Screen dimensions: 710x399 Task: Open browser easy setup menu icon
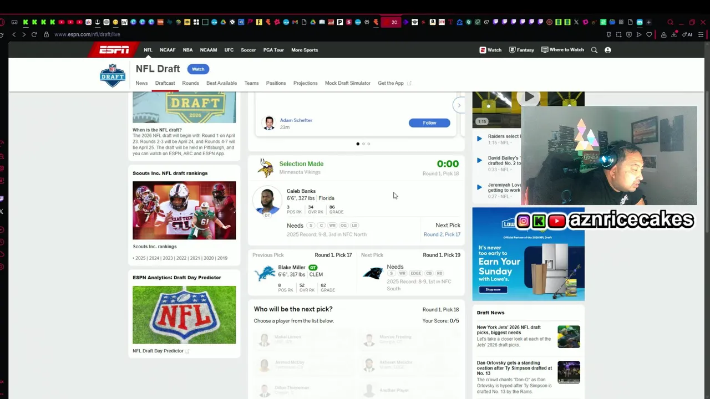702,34
